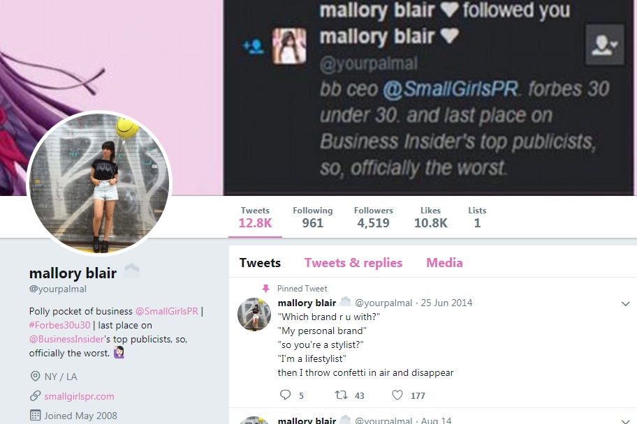Screen dimensions: 637x424
Task: Like the pinned tweet heart icon
Action: point(397,395)
